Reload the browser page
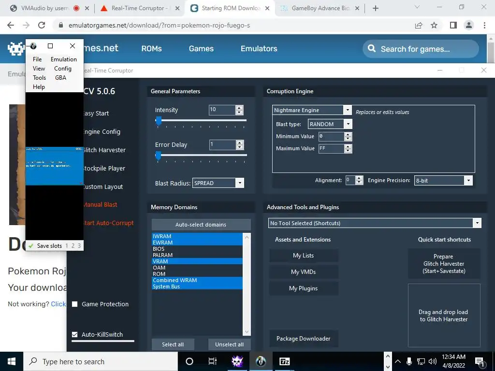The height and width of the screenshot is (371, 495). 42,25
